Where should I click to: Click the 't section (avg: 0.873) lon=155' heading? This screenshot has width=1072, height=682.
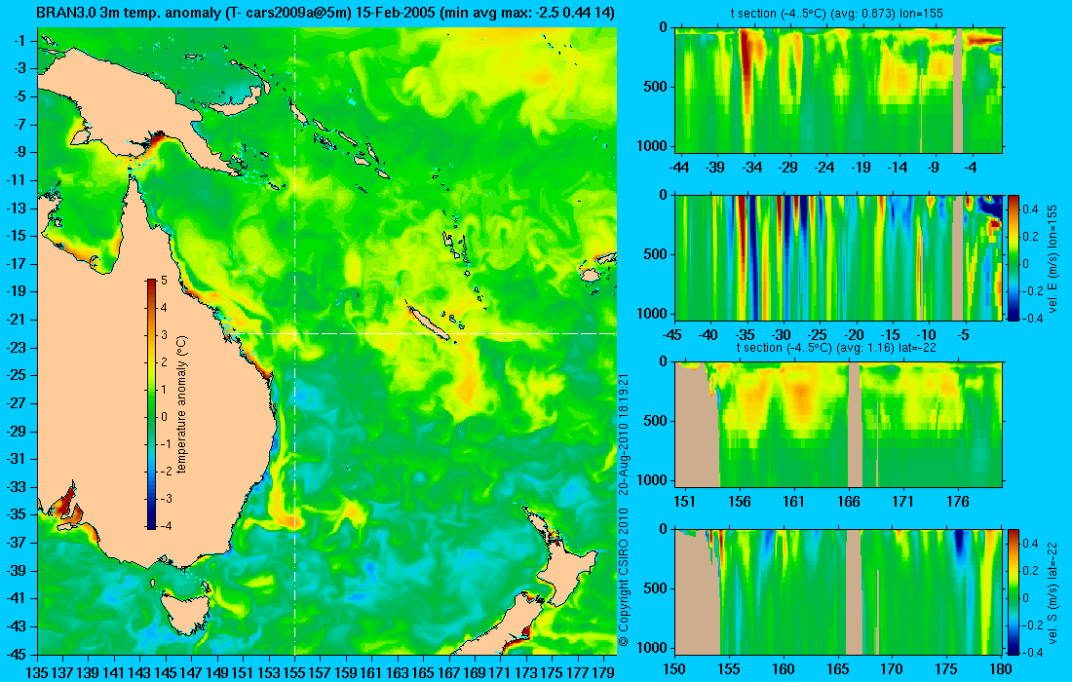click(x=839, y=13)
